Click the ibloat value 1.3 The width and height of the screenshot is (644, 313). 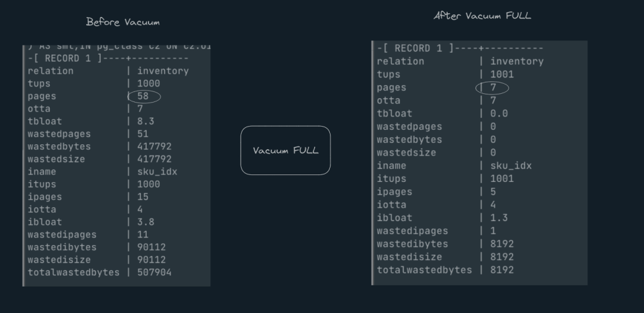tap(499, 218)
